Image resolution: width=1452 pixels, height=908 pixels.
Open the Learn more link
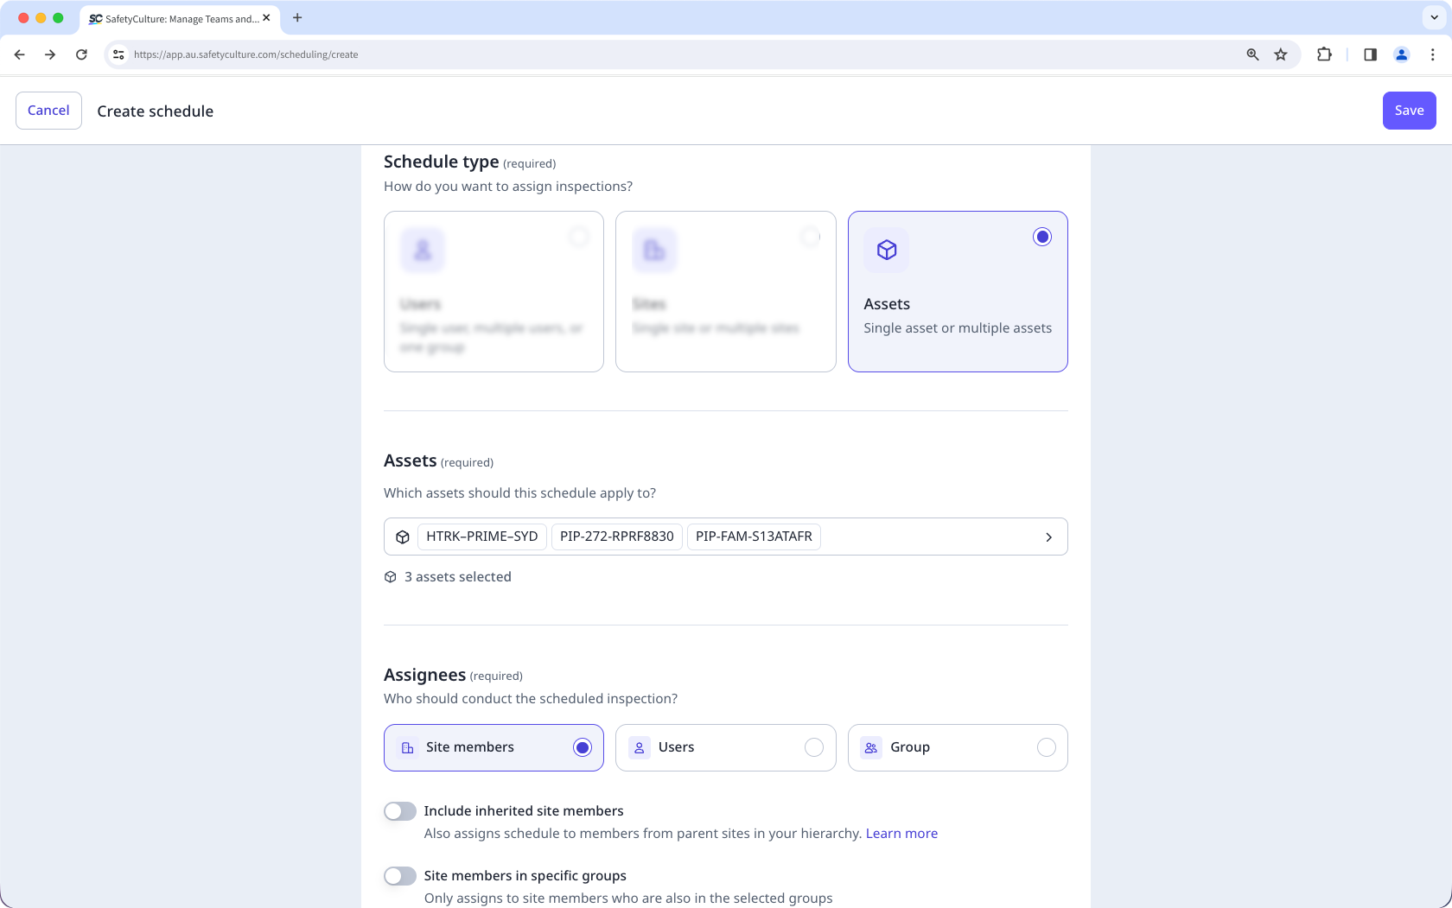901,834
